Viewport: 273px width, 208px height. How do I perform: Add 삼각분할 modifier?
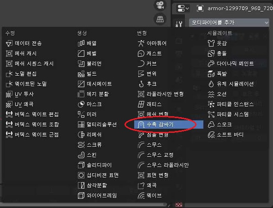click(92, 185)
